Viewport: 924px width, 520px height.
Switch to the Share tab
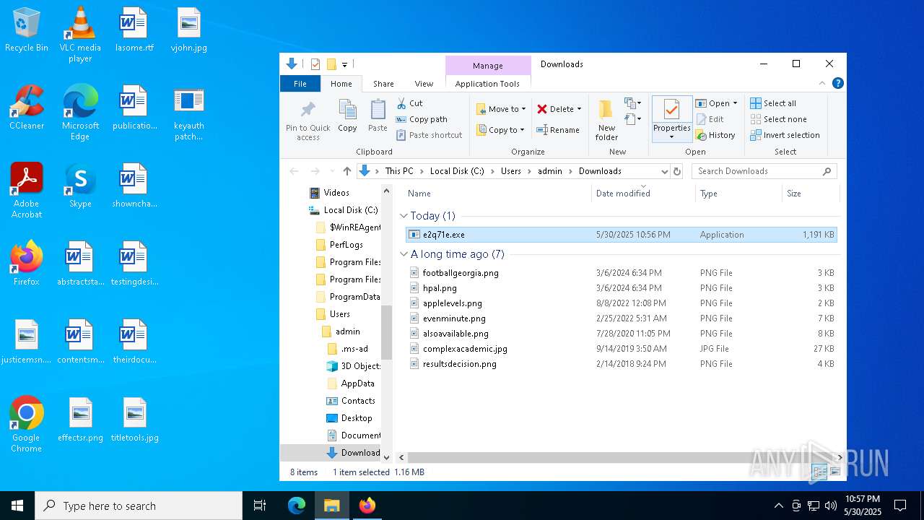pos(383,84)
